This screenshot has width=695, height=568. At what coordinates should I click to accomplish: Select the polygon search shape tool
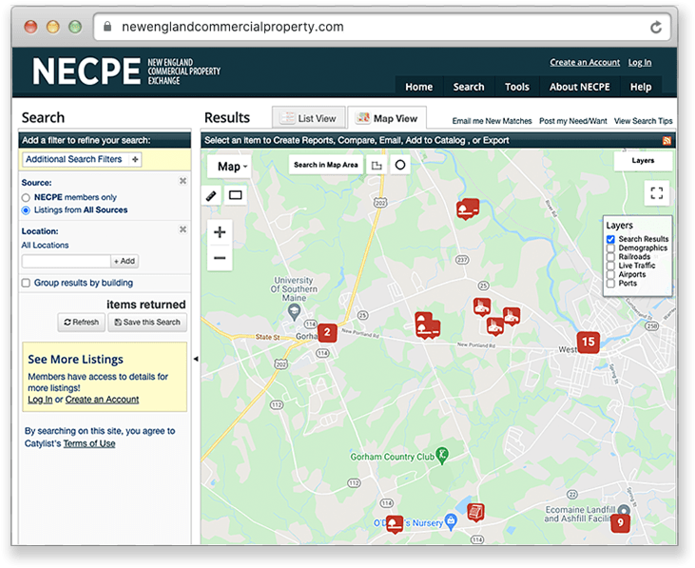click(x=376, y=165)
